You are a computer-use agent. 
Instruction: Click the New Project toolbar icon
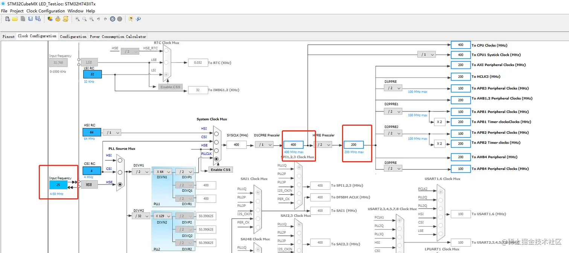pos(8,19)
